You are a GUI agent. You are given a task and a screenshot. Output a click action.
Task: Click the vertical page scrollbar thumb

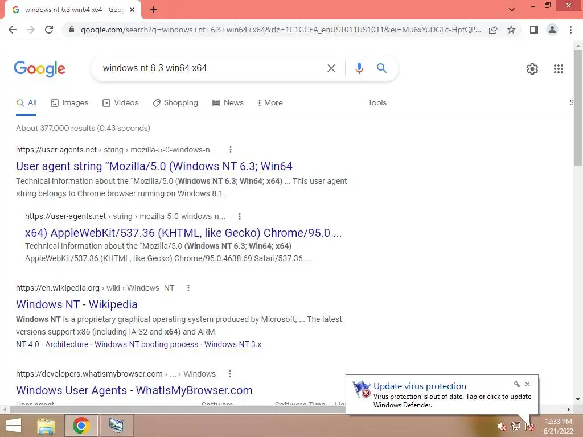[x=578, y=108]
